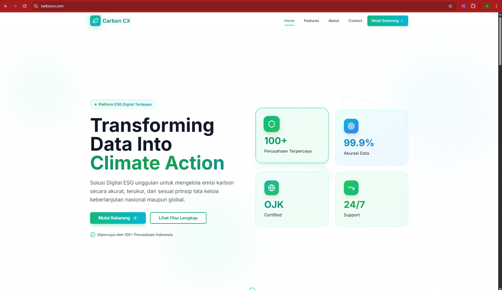This screenshot has width=502, height=290.
Task: Click the globe icon on the OJK Certified card
Action: pos(272,188)
